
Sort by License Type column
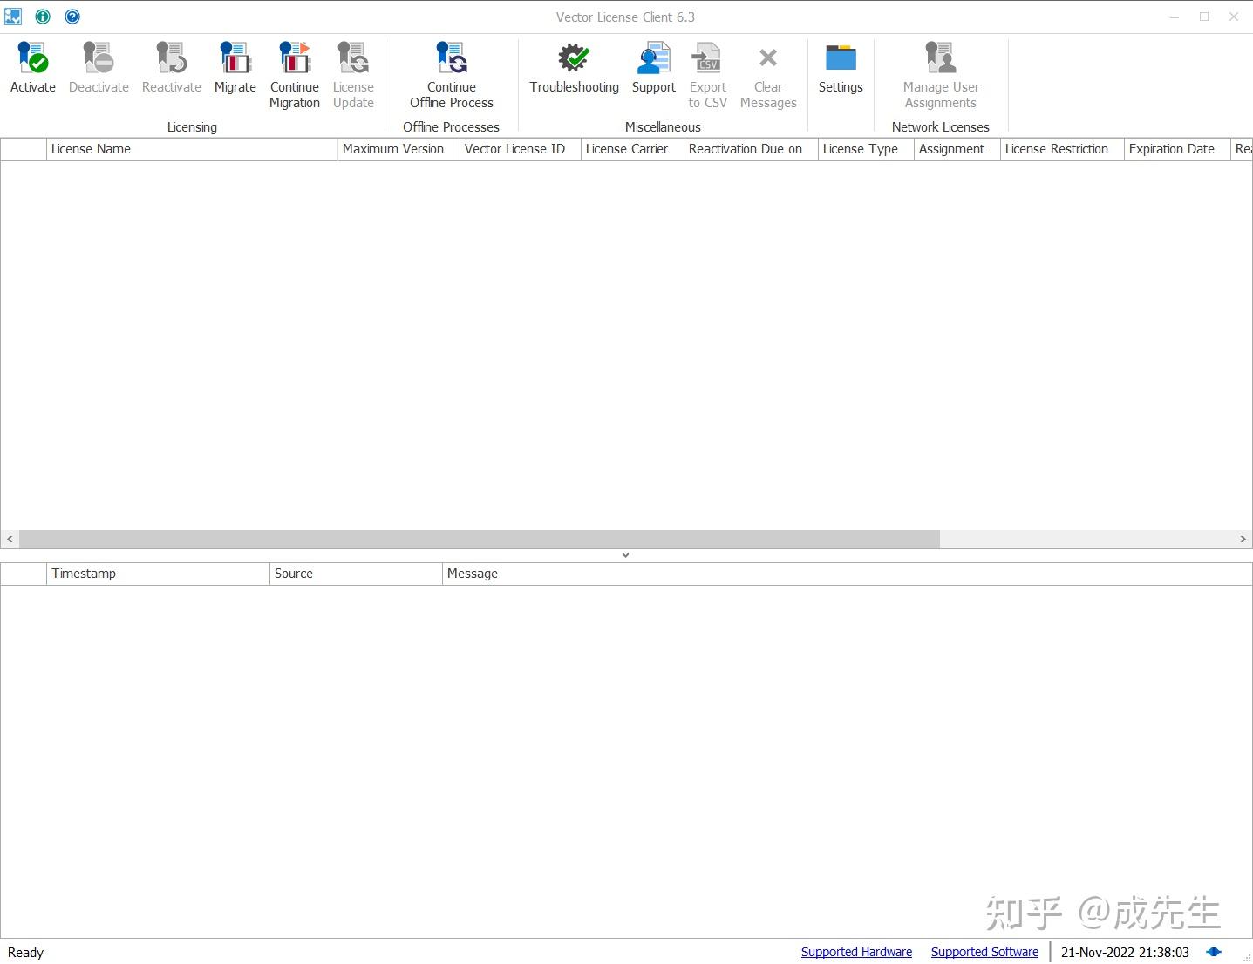(866, 149)
